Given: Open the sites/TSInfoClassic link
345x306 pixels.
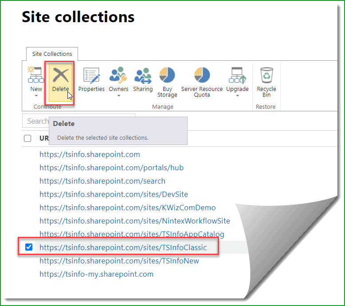Looking at the screenshot, I should click(x=123, y=247).
